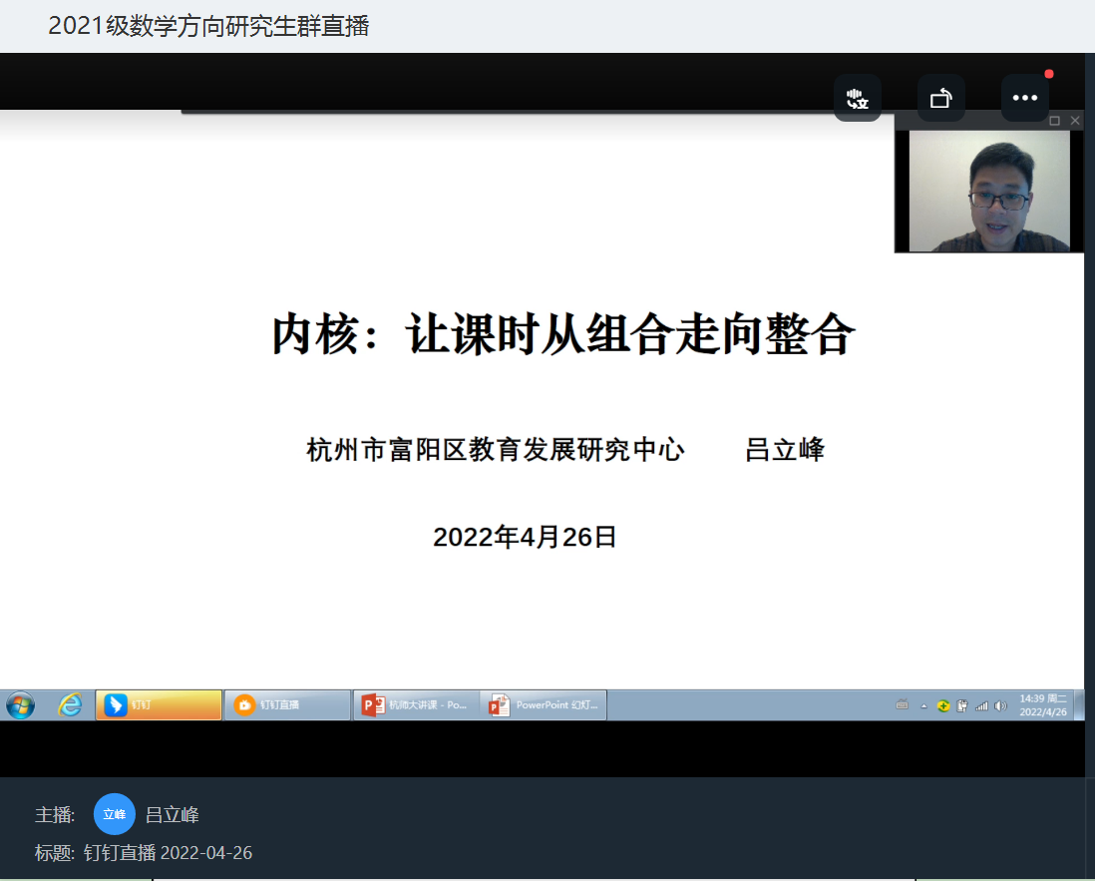Open the Windows Start menu orb
Image resolution: width=1097 pixels, height=884 pixels.
tap(20, 705)
